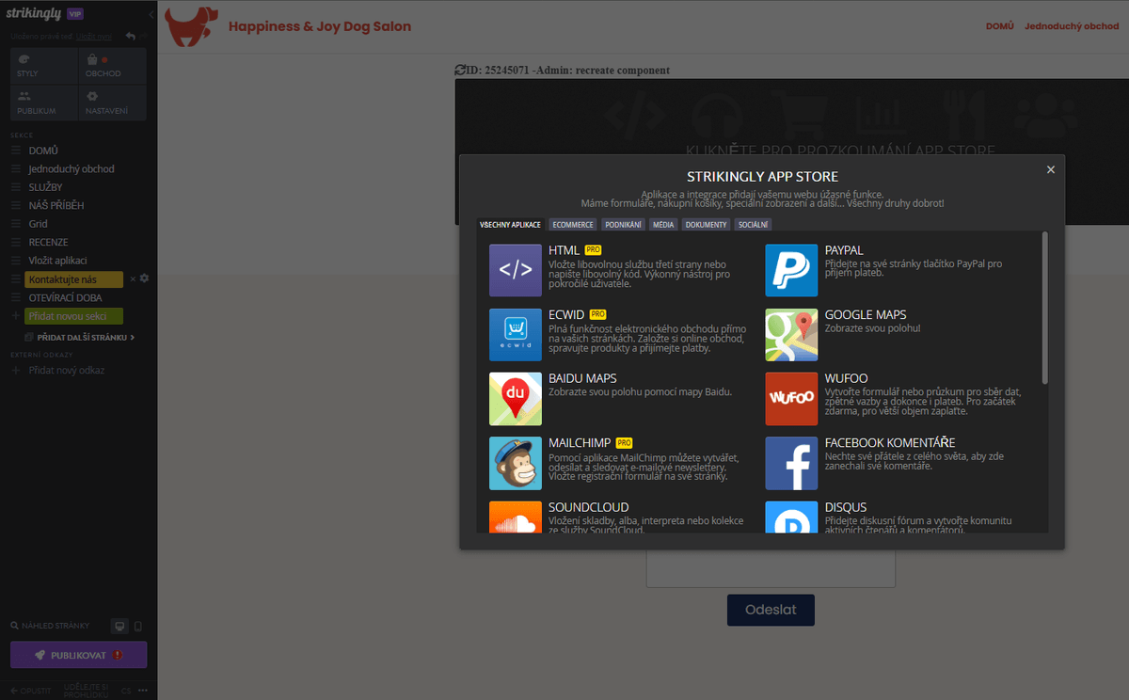Open the Publikum audience panel
The width and height of the screenshot is (1129, 700).
44,103
